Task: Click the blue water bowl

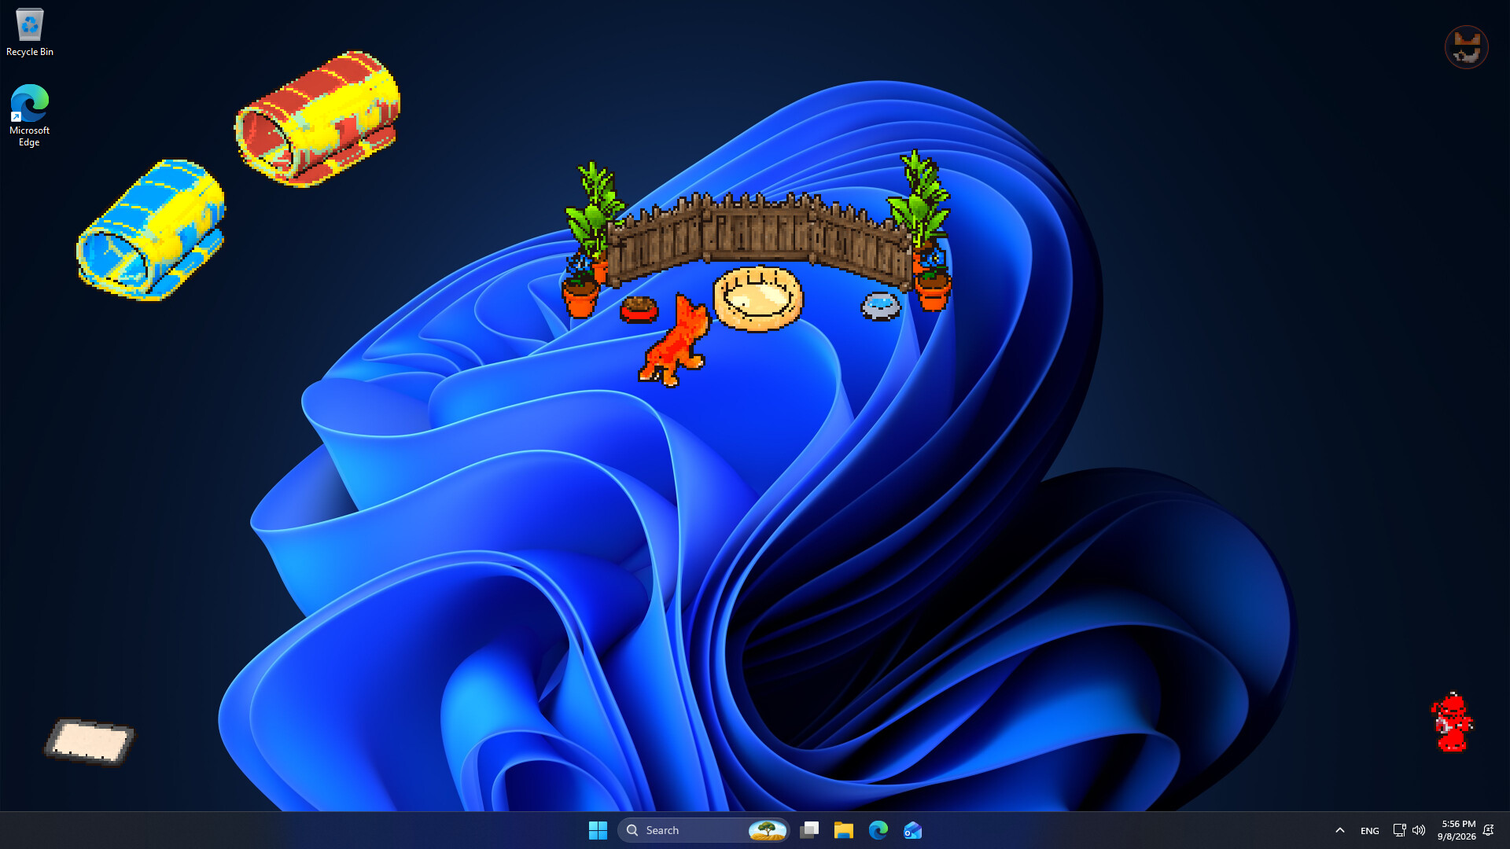Action: coord(880,306)
